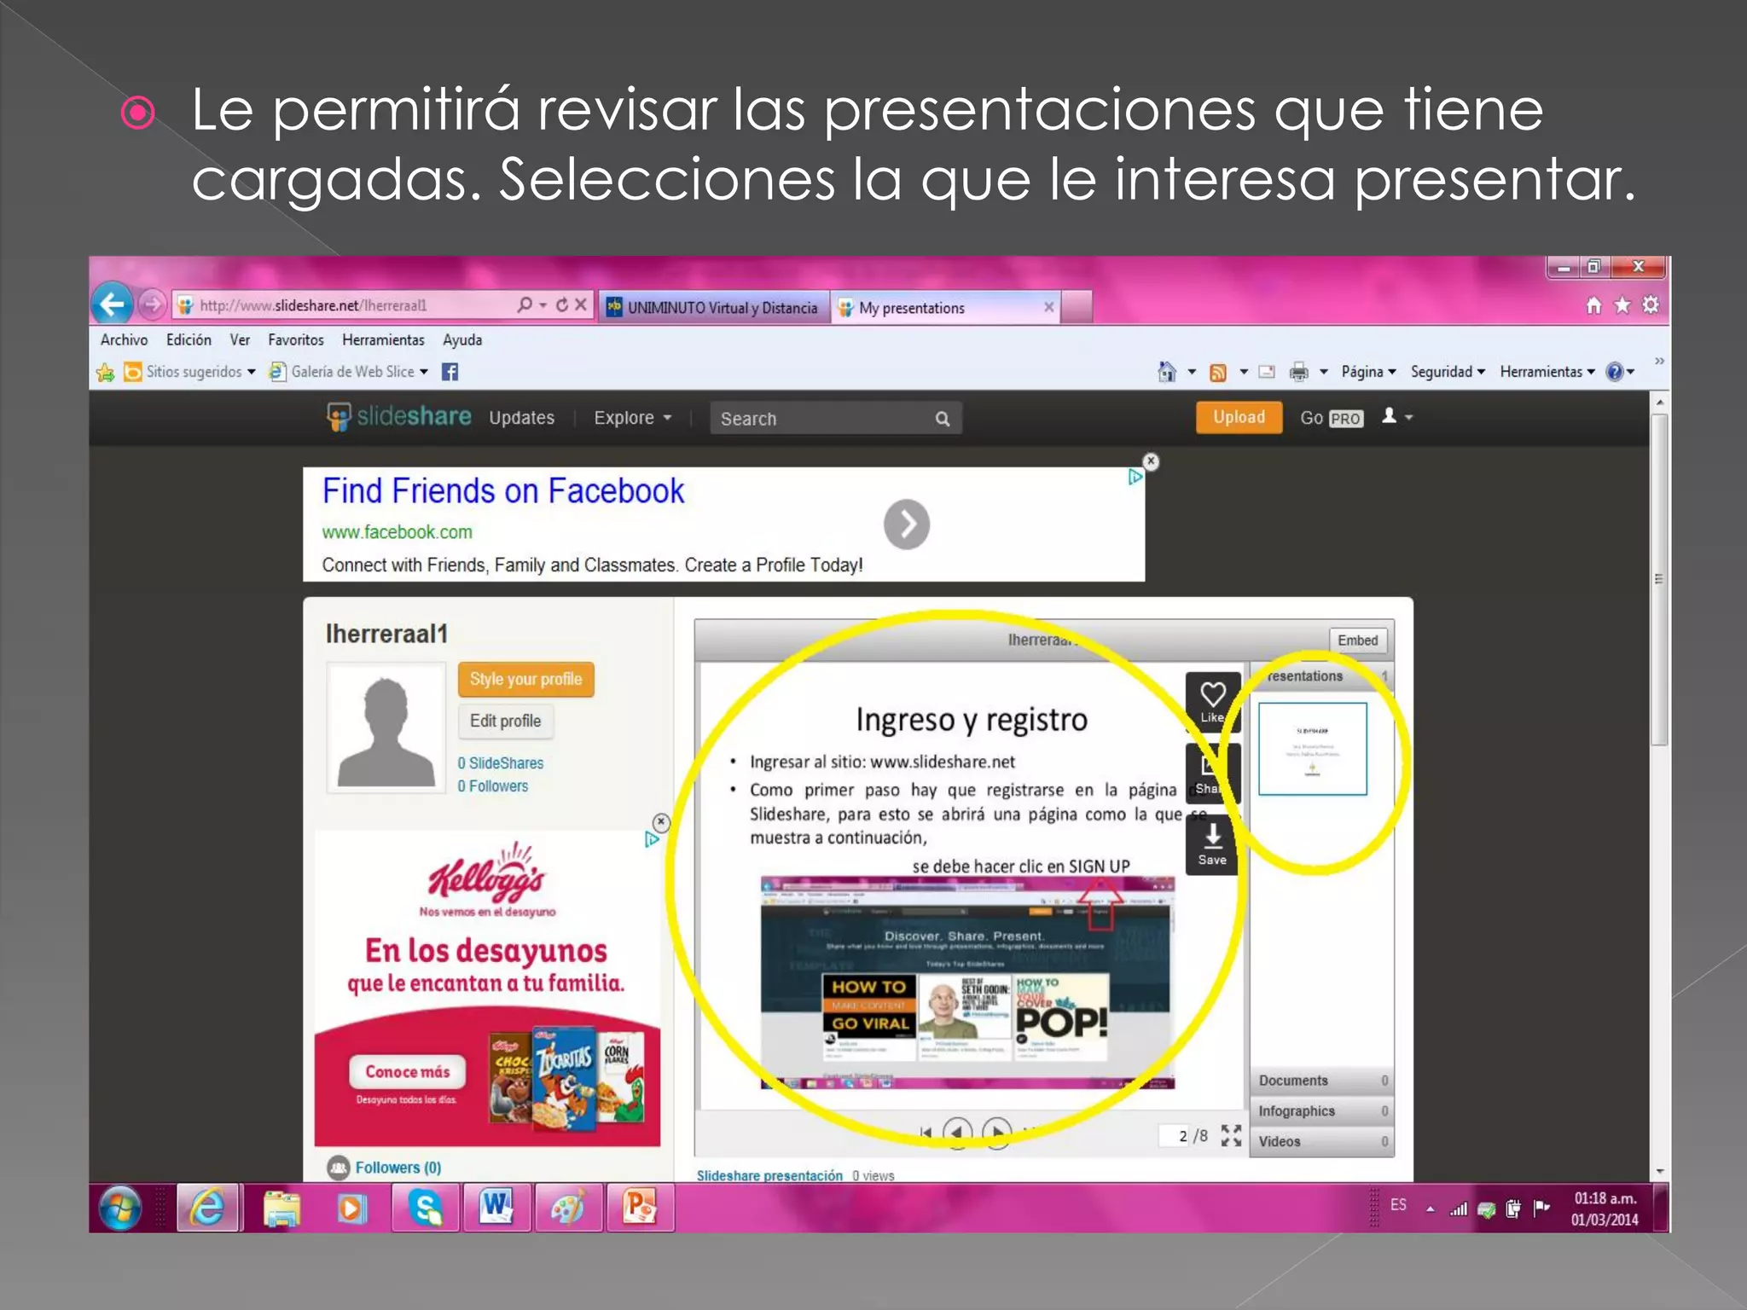Open Word from the taskbar
Image resolution: width=1747 pixels, height=1310 pixels.
point(496,1208)
